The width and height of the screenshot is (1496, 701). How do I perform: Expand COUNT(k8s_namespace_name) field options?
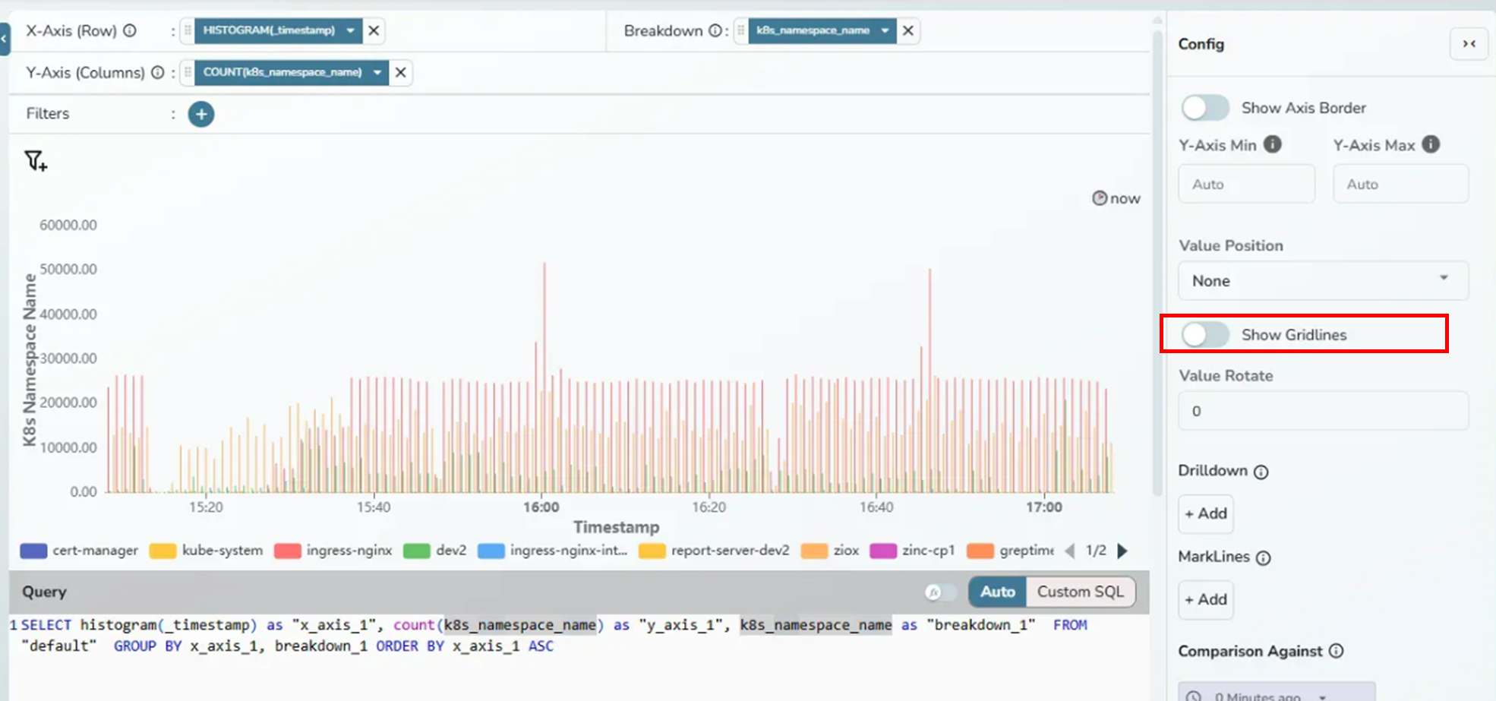coord(377,73)
